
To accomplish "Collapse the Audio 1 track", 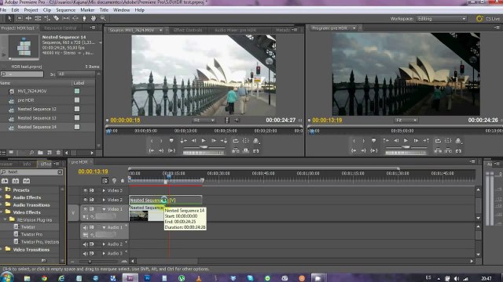I will [x=104, y=227].
